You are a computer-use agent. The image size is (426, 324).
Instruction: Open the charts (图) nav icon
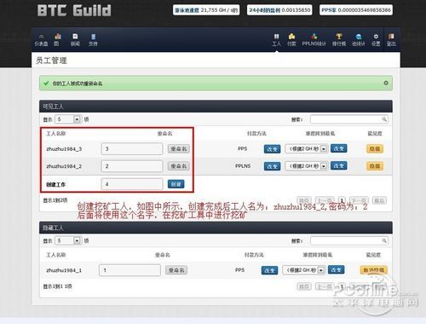[57, 40]
